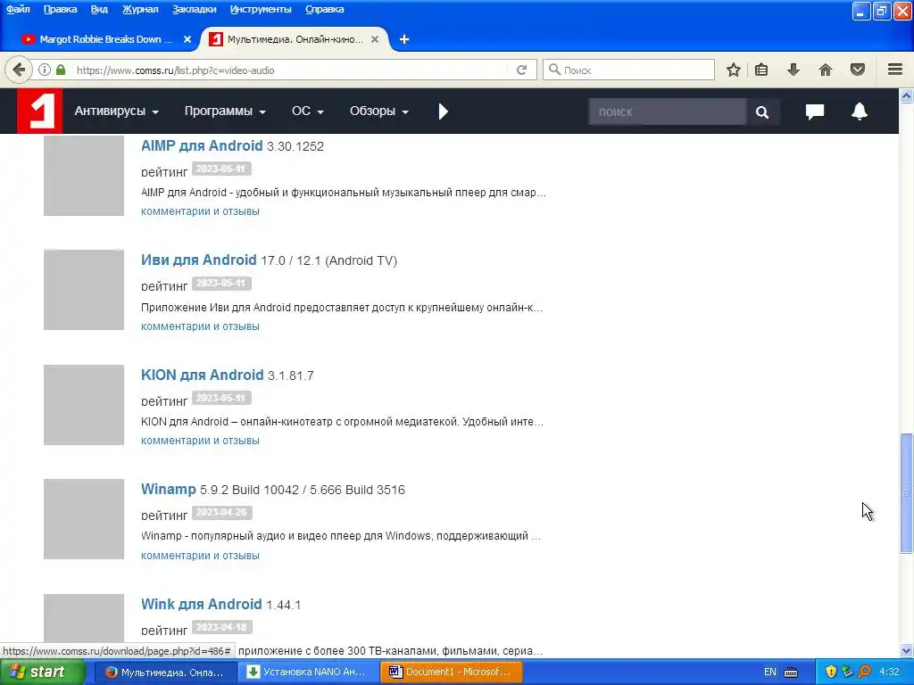Open comments link under KION entry
914x685 pixels.
tap(200, 441)
